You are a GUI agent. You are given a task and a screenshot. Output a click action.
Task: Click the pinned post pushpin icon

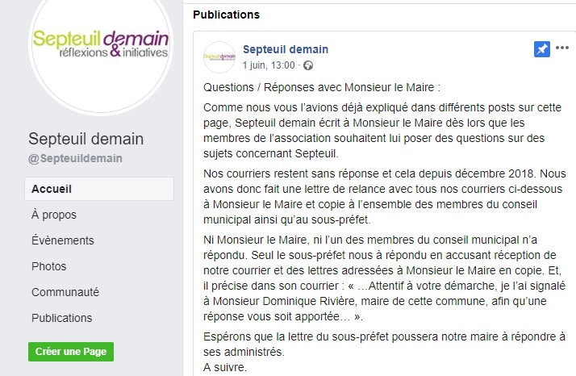coord(542,50)
